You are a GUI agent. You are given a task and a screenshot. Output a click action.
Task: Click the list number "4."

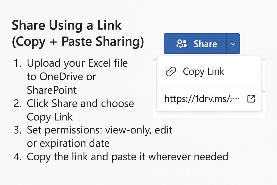[17, 157]
